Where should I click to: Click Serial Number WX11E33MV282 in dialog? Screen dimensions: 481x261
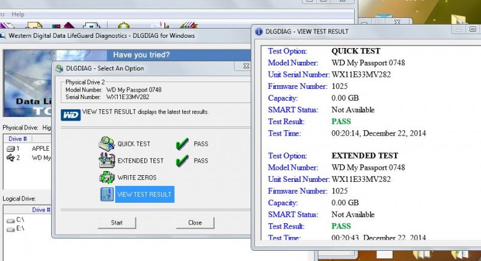(x=127, y=97)
